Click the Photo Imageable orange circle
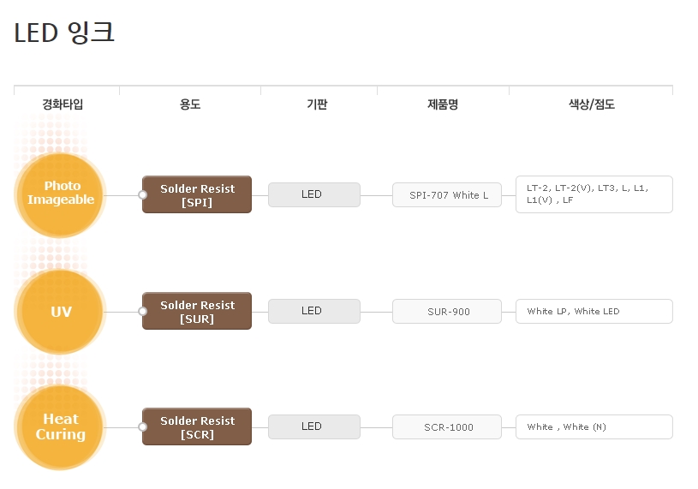This screenshot has width=698, height=489. pyautogui.click(x=60, y=194)
